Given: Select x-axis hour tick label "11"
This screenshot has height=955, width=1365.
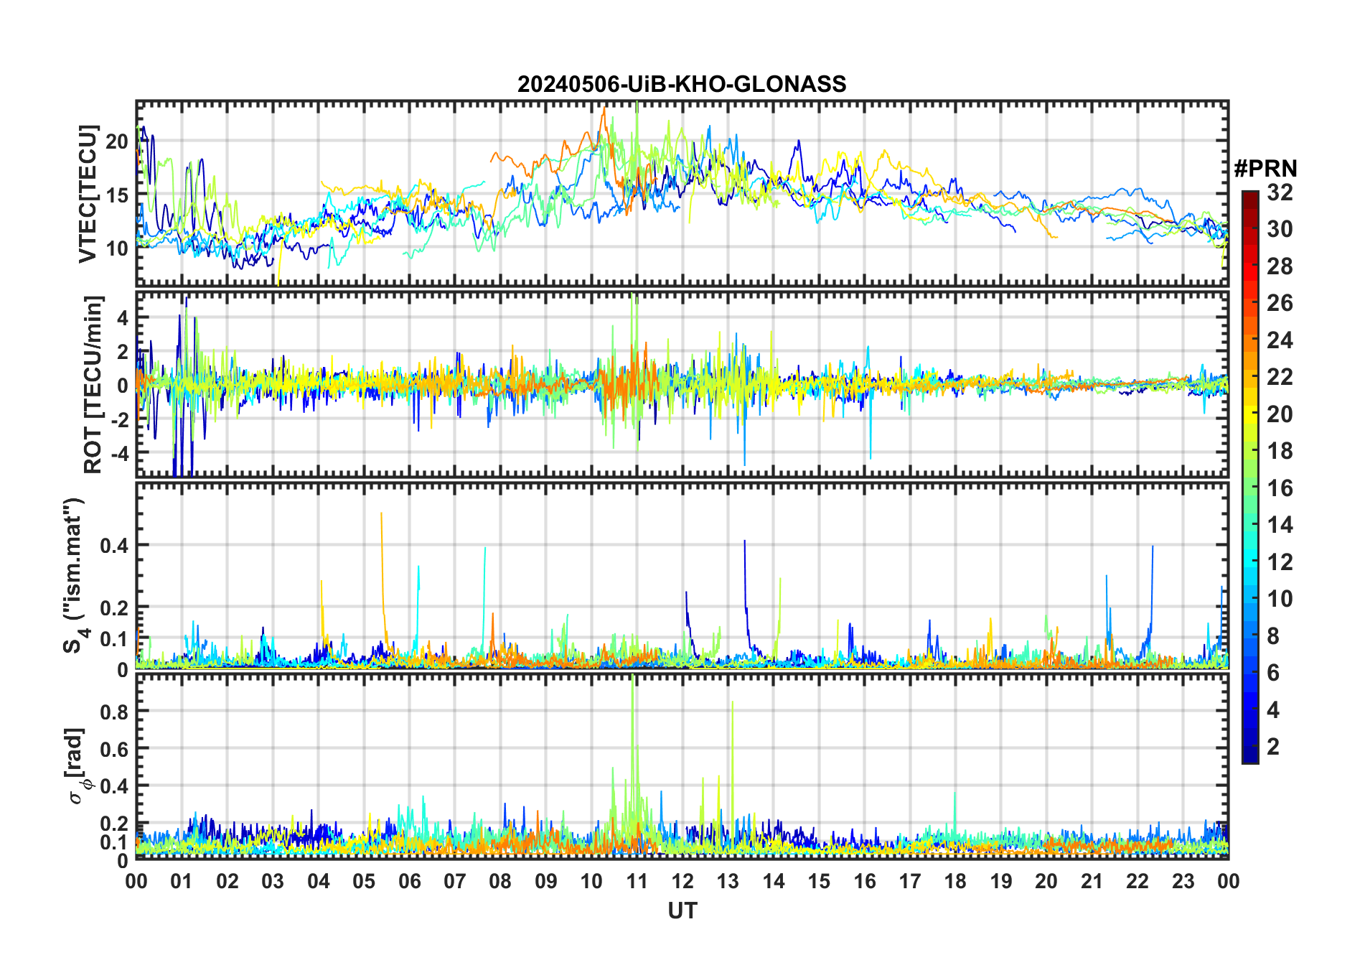Looking at the screenshot, I should 637,881.
